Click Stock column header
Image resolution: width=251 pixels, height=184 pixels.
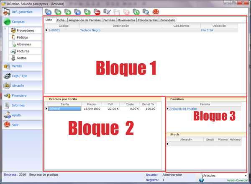[x=210, y=140]
